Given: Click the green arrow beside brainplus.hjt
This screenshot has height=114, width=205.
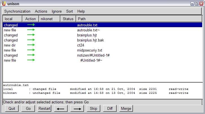Looking at the screenshot, I should (31, 35).
